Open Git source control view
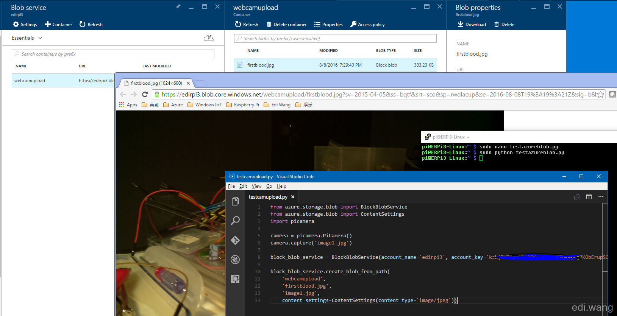 [235, 240]
